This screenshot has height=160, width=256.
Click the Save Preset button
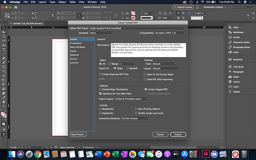78,134
